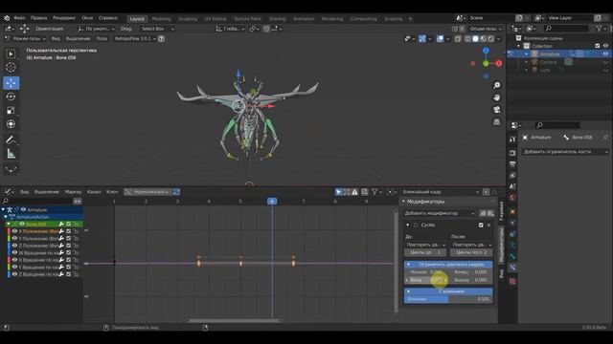Open the Tool properties tab icon
The width and height of the screenshot is (613, 344).
[x=512, y=140]
